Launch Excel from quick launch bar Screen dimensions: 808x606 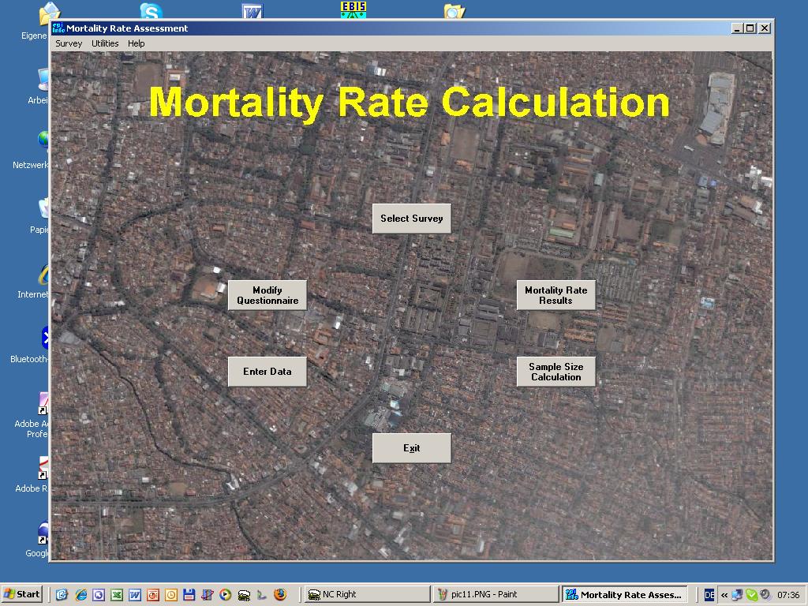tap(117, 595)
